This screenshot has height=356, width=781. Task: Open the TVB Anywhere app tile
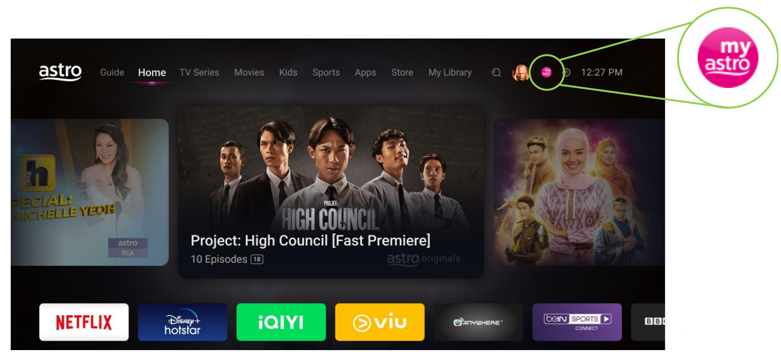tap(478, 322)
